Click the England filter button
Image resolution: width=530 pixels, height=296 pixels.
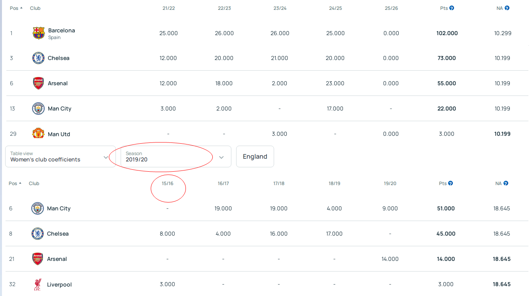[255, 157]
